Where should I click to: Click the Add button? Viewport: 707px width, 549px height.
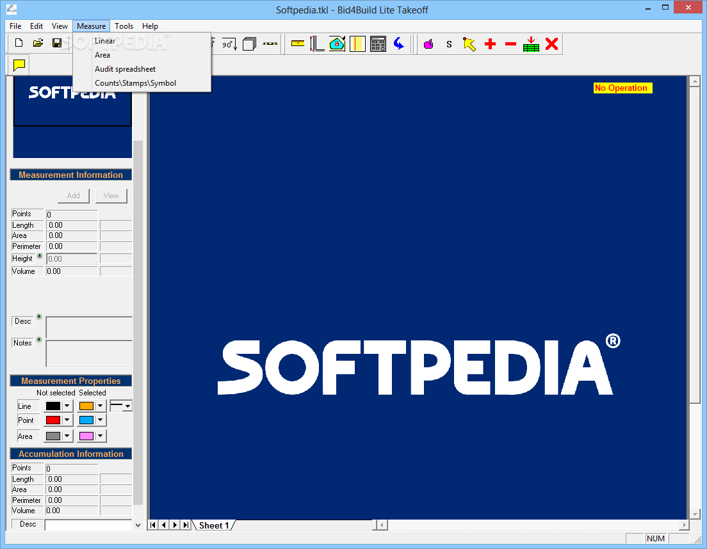click(x=74, y=196)
